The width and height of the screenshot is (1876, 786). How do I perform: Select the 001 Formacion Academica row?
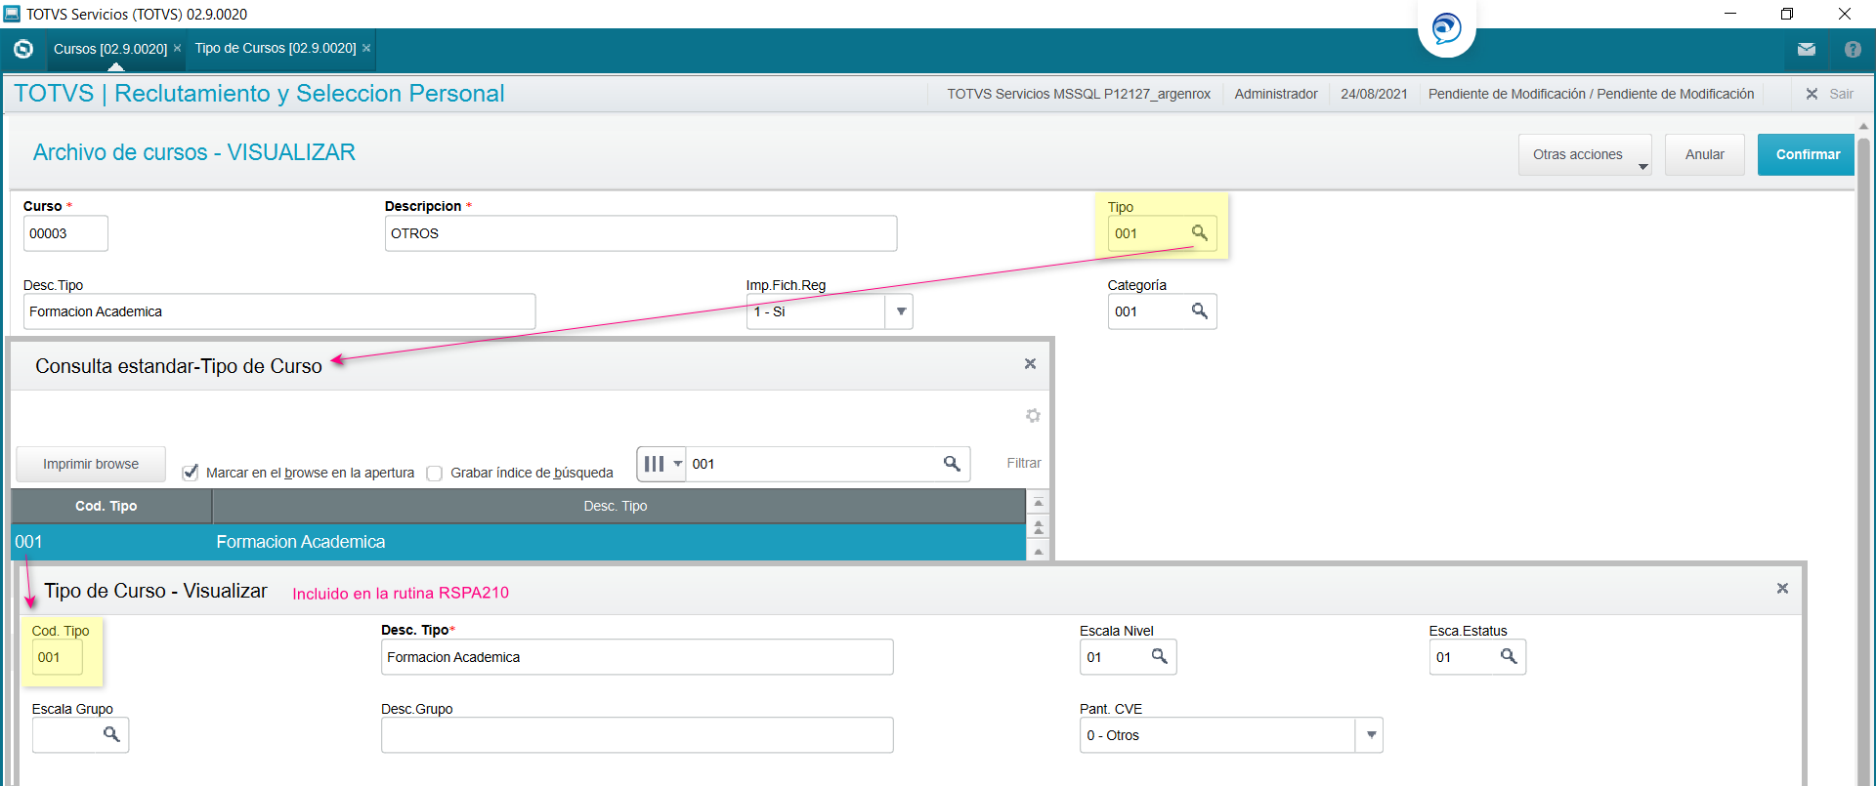pos(518,542)
